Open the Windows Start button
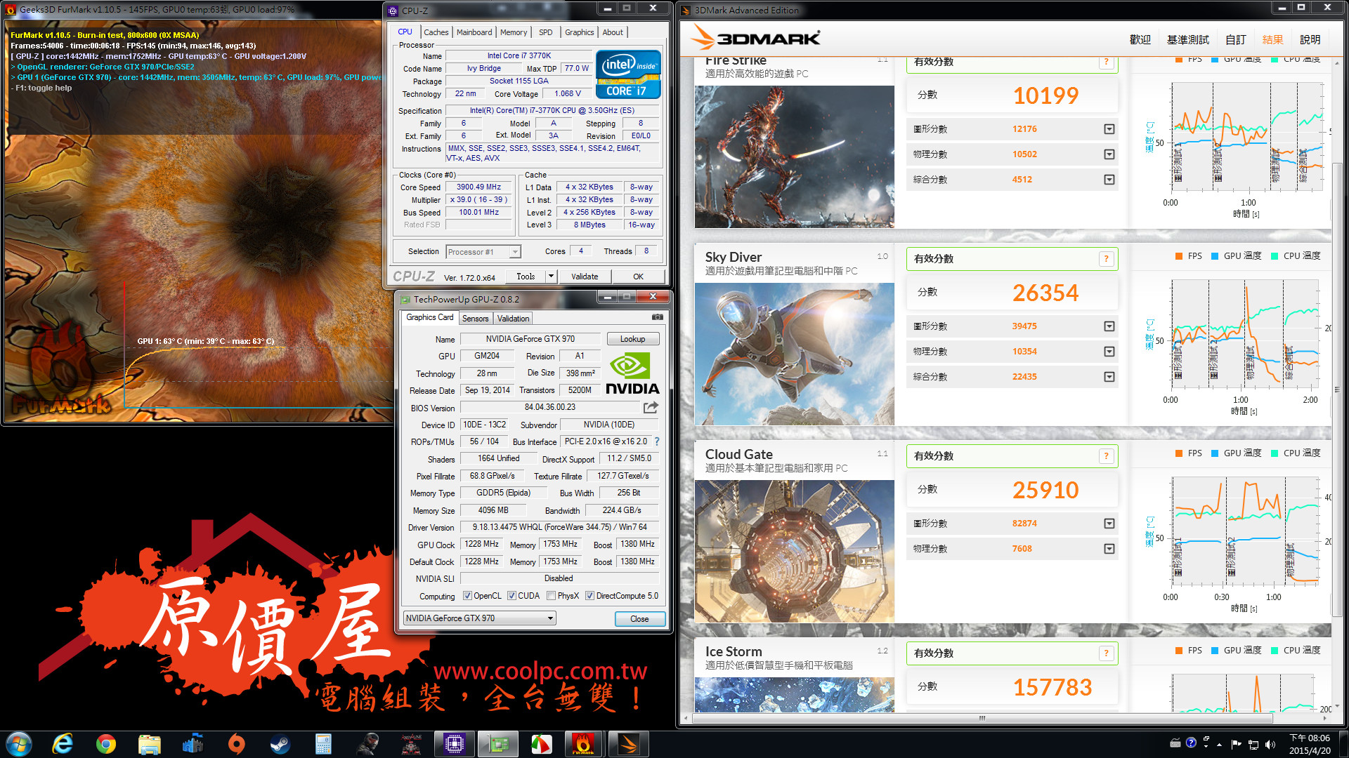Screen dimensions: 1349x758 click(19, 744)
